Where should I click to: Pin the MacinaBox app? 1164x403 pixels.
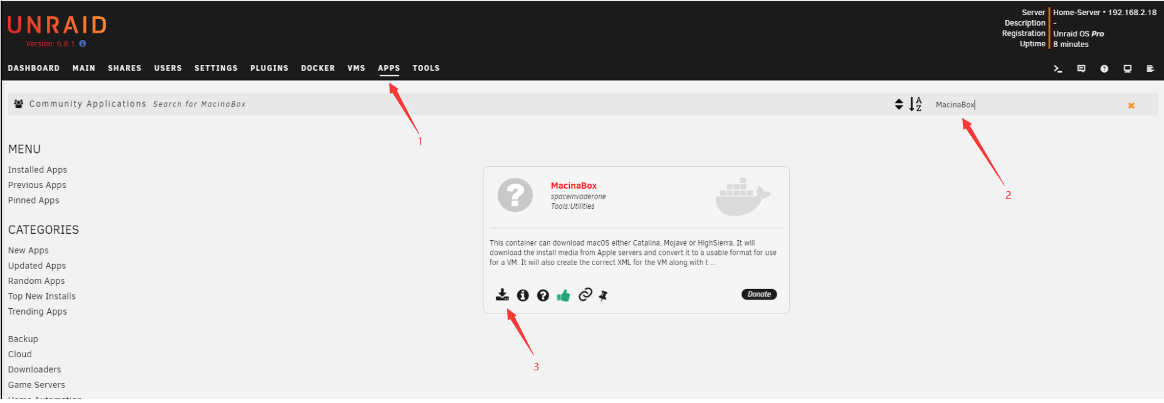[x=603, y=295]
